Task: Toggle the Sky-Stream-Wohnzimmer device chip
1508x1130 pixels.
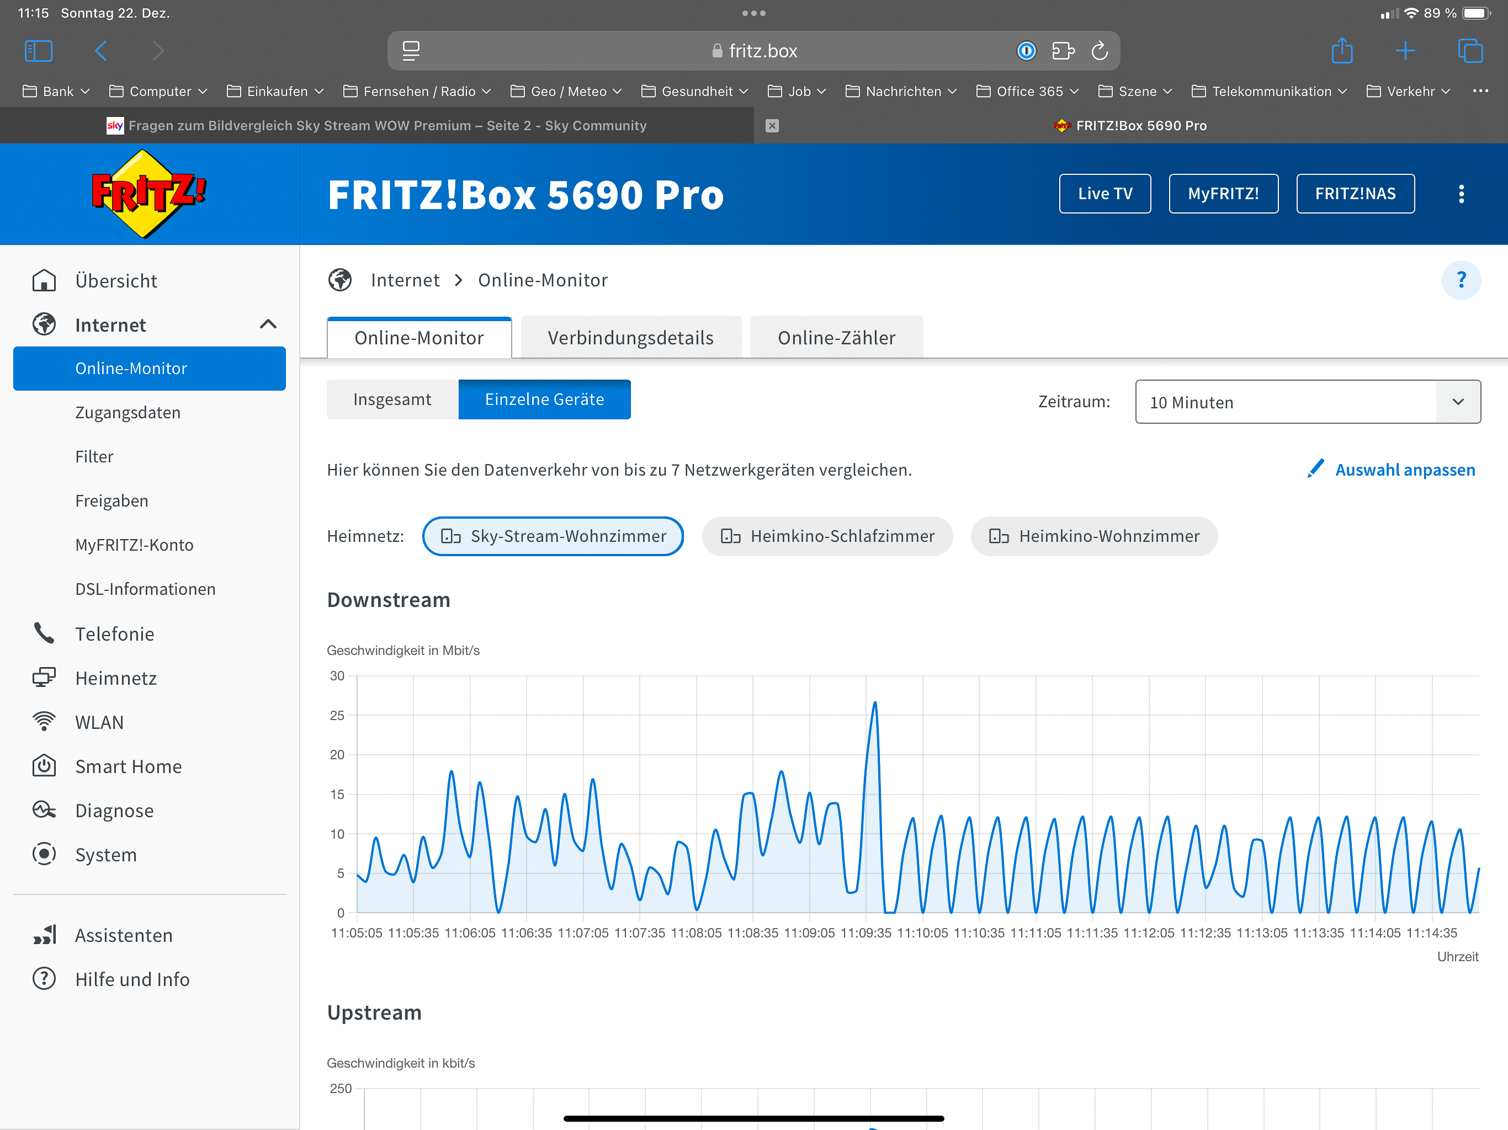Action: (x=553, y=536)
